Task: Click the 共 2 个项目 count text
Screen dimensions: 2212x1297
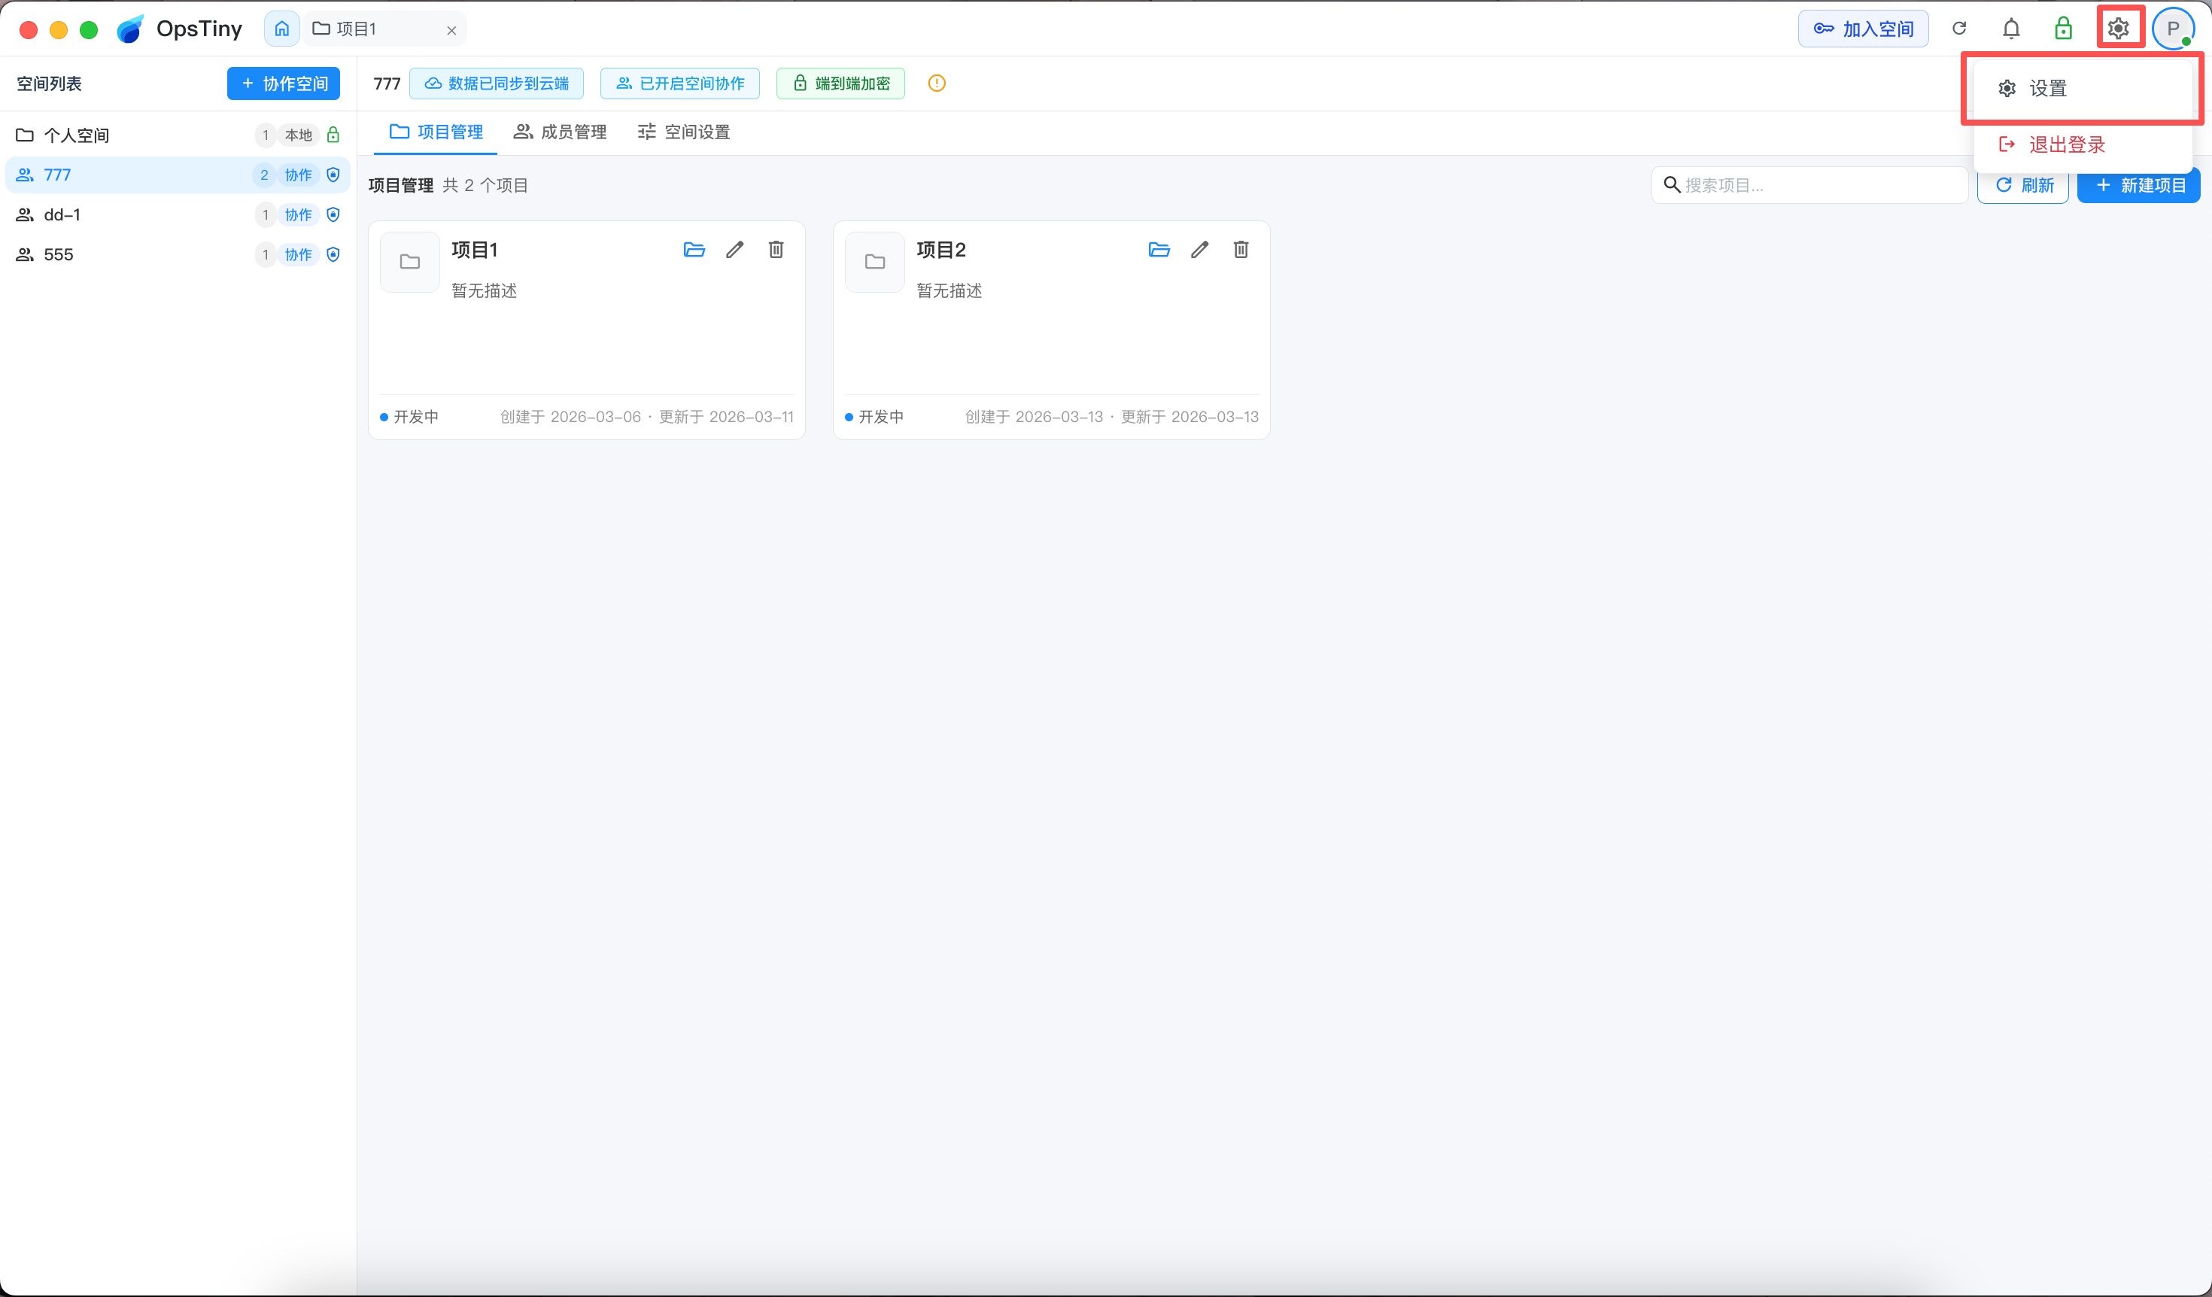Action: [485, 185]
